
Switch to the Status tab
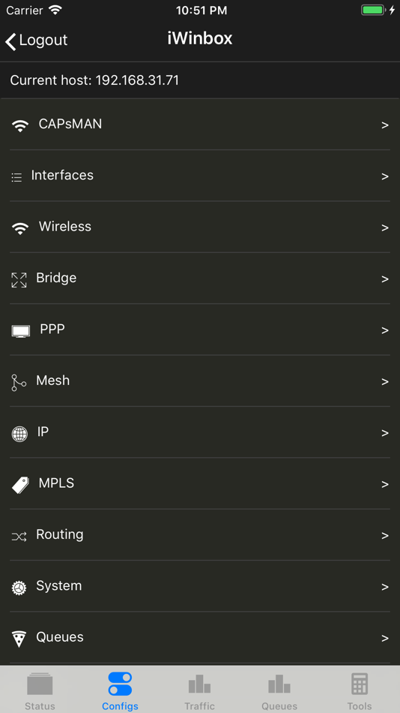(40, 690)
